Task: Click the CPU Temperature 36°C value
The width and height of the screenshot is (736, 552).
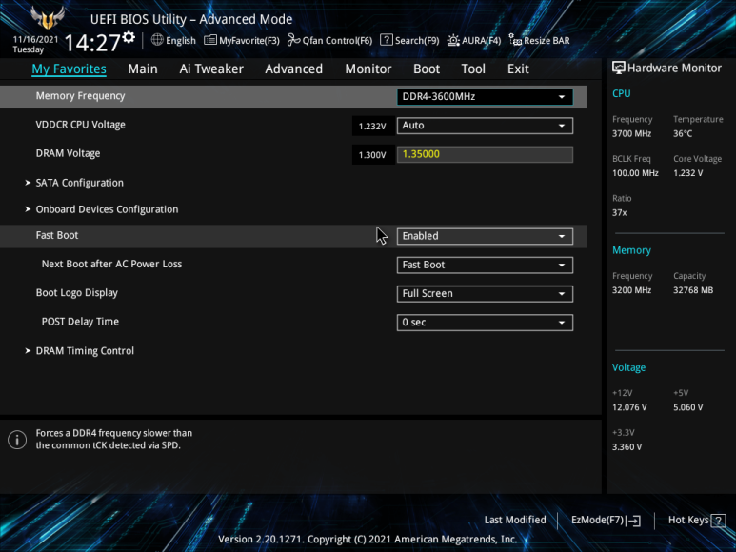Action: point(683,133)
